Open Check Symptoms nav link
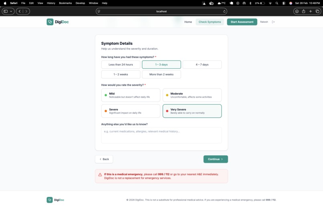The width and height of the screenshot is (323, 209). pos(210,22)
